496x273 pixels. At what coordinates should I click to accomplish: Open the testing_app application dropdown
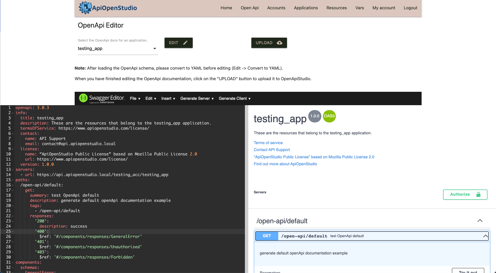pyautogui.click(x=118, y=48)
